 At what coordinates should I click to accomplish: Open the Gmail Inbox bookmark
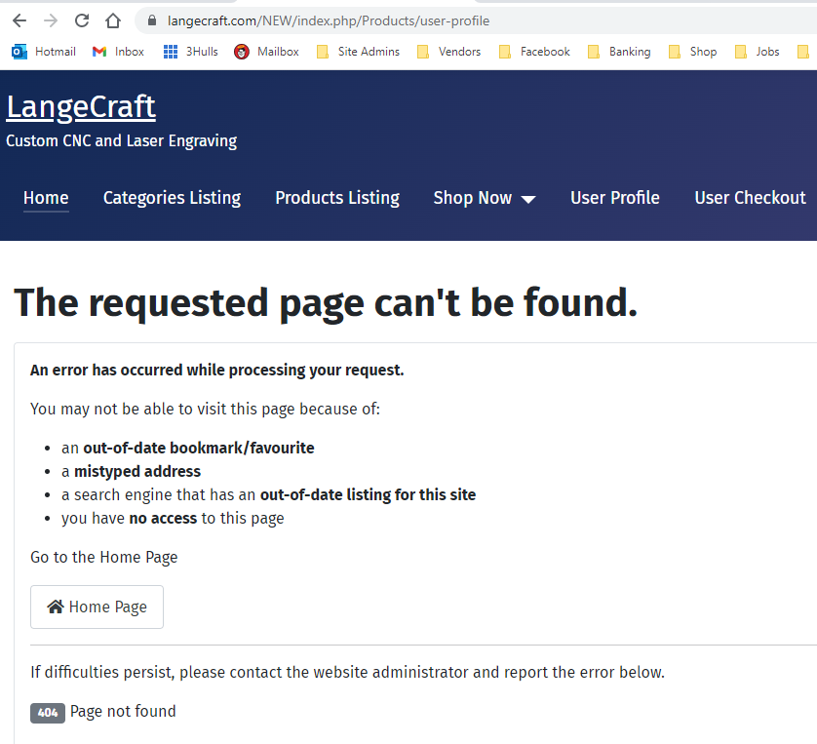pos(118,52)
